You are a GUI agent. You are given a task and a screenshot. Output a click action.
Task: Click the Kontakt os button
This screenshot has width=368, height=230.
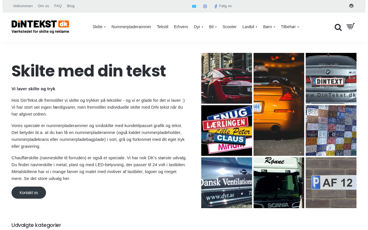pyautogui.click(x=29, y=193)
